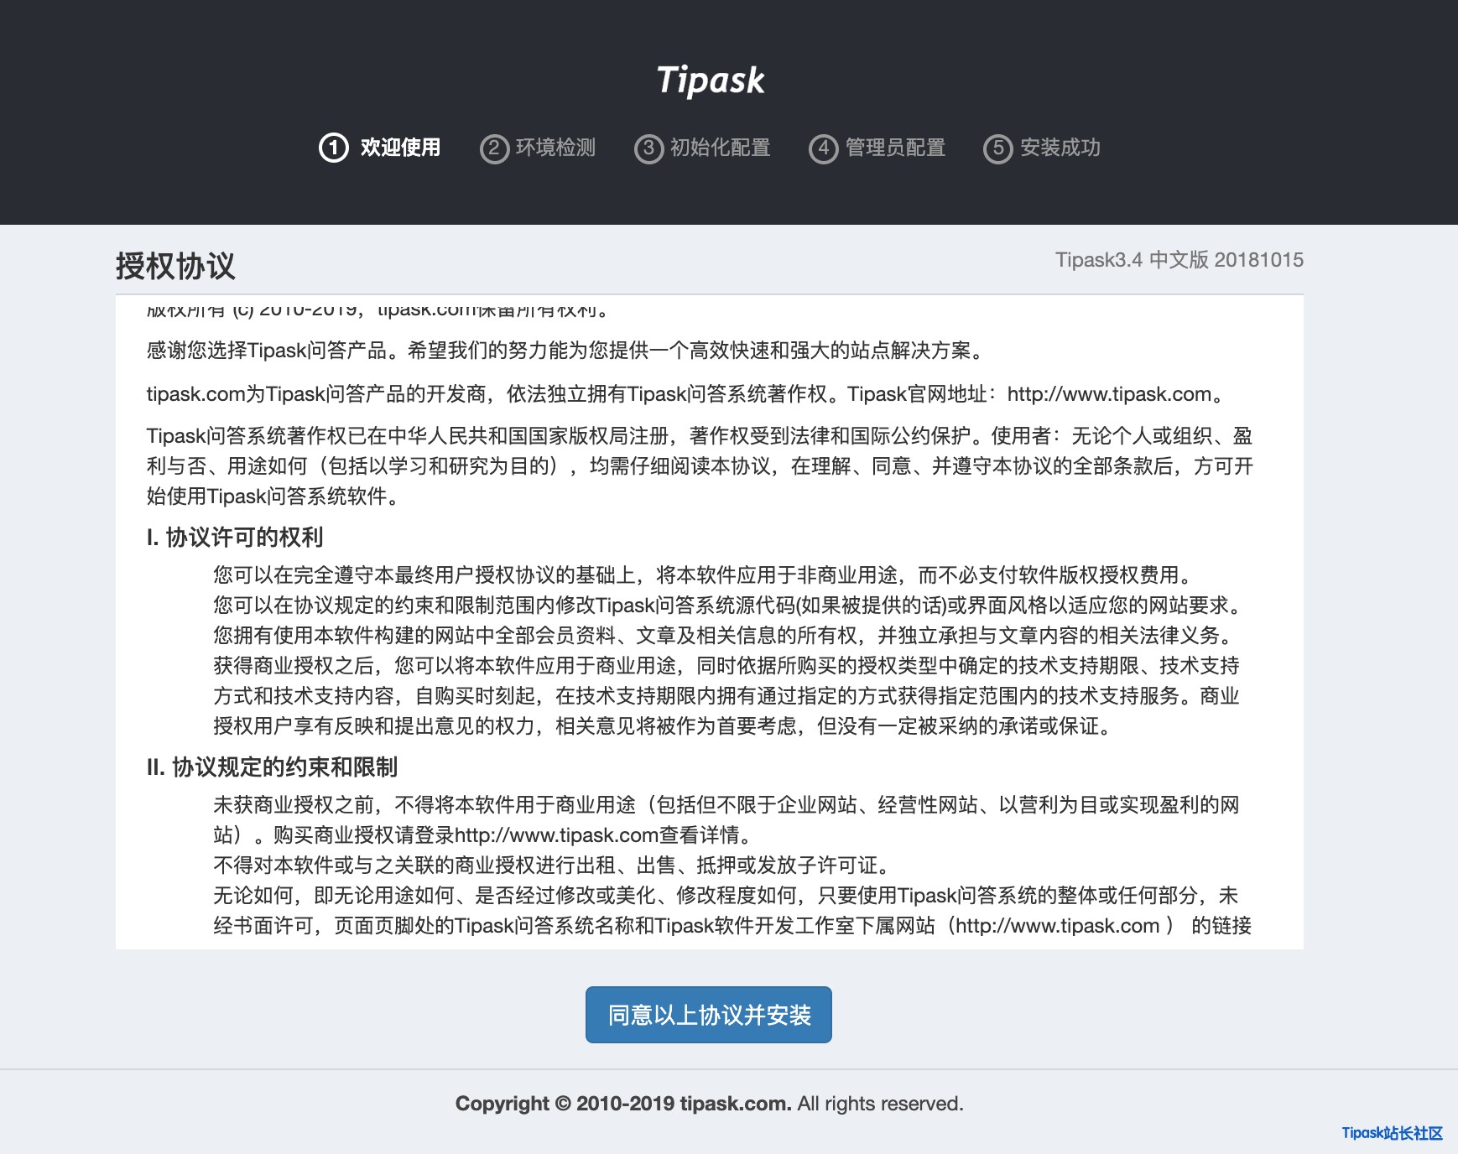Screen dimensions: 1458x1154
Task: Click heading II. 协议规定的约束和限制
Action: click(x=272, y=767)
